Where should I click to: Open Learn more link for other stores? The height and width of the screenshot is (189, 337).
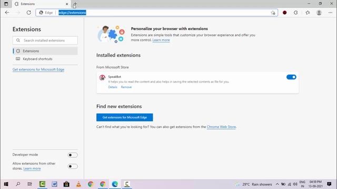point(32,169)
